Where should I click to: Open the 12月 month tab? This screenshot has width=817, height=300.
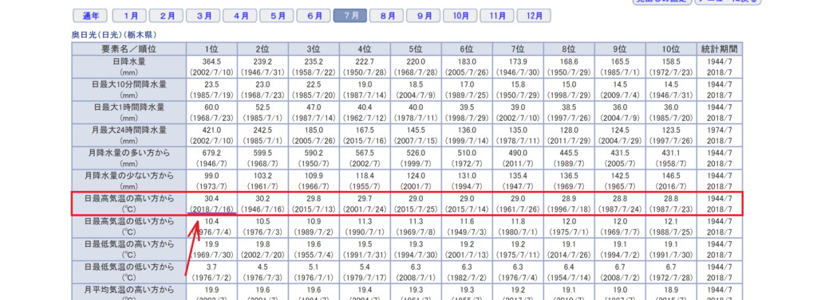point(535,16)
